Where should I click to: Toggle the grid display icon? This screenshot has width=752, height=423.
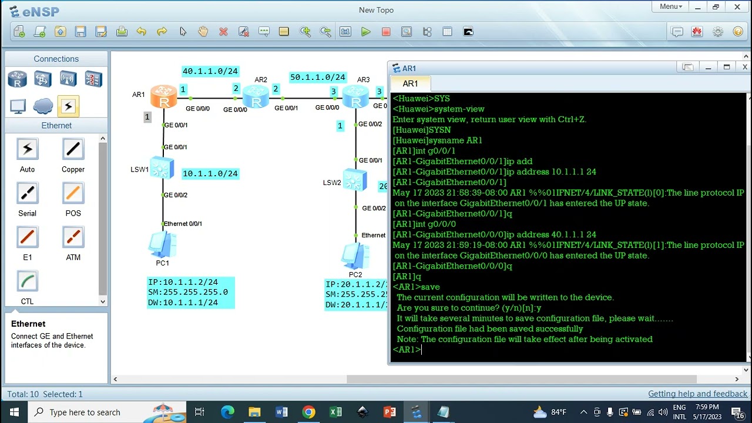pyautogui.click(x=447, y=32)
